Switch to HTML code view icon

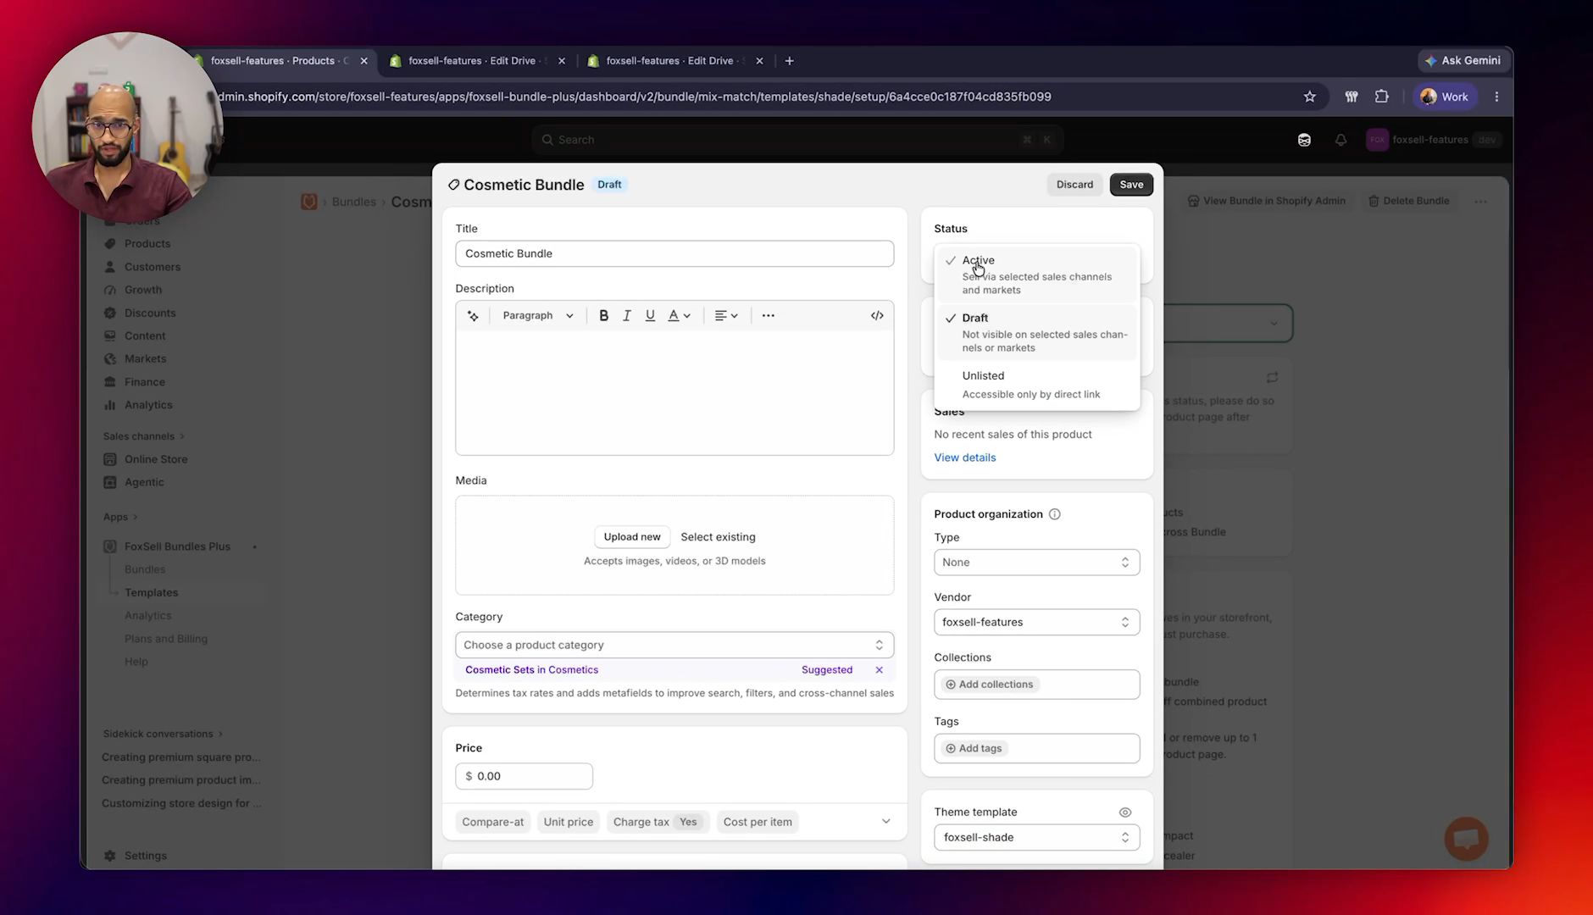point(877,315)
